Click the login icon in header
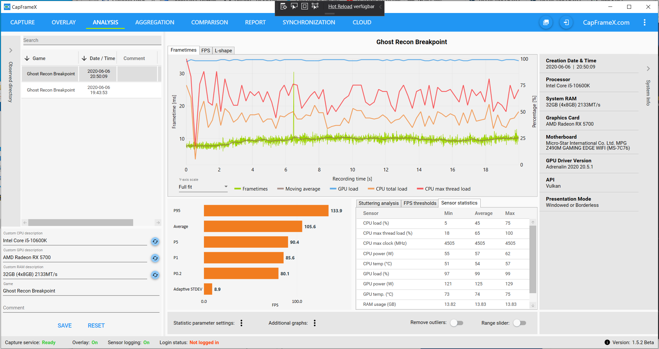Image resolution: width=659 pixels, height=349 pixels. pyautogui.click(x=566, y=22)
